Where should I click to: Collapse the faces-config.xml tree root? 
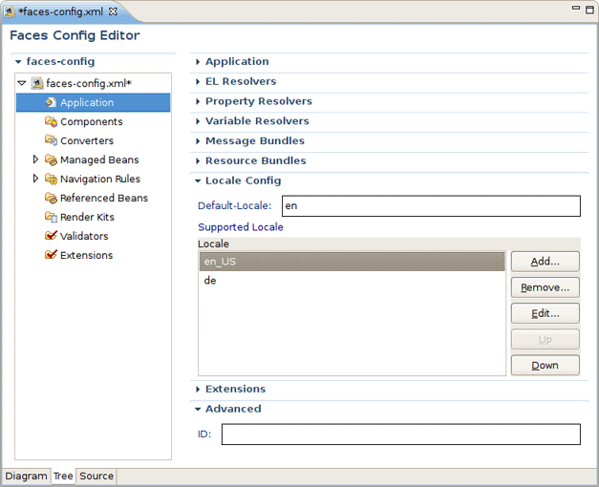(x=22, y=83)
